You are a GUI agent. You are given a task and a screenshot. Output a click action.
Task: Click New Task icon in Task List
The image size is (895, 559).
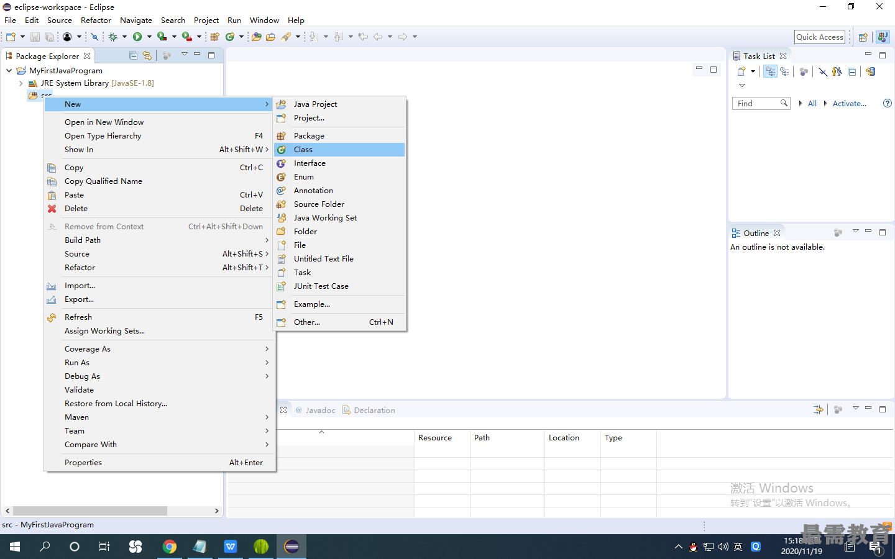point(741,71)
